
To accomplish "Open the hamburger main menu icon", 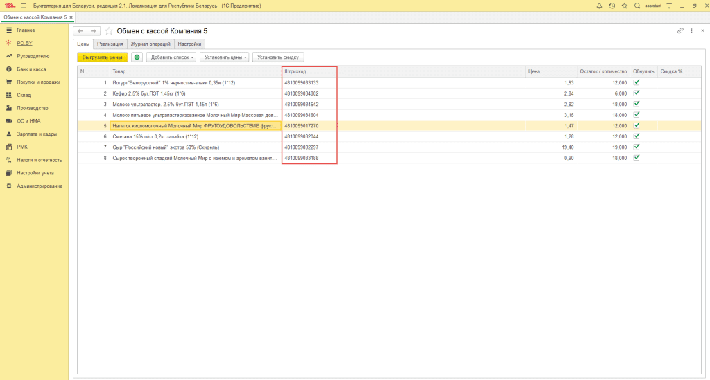I will pos(24,6).
